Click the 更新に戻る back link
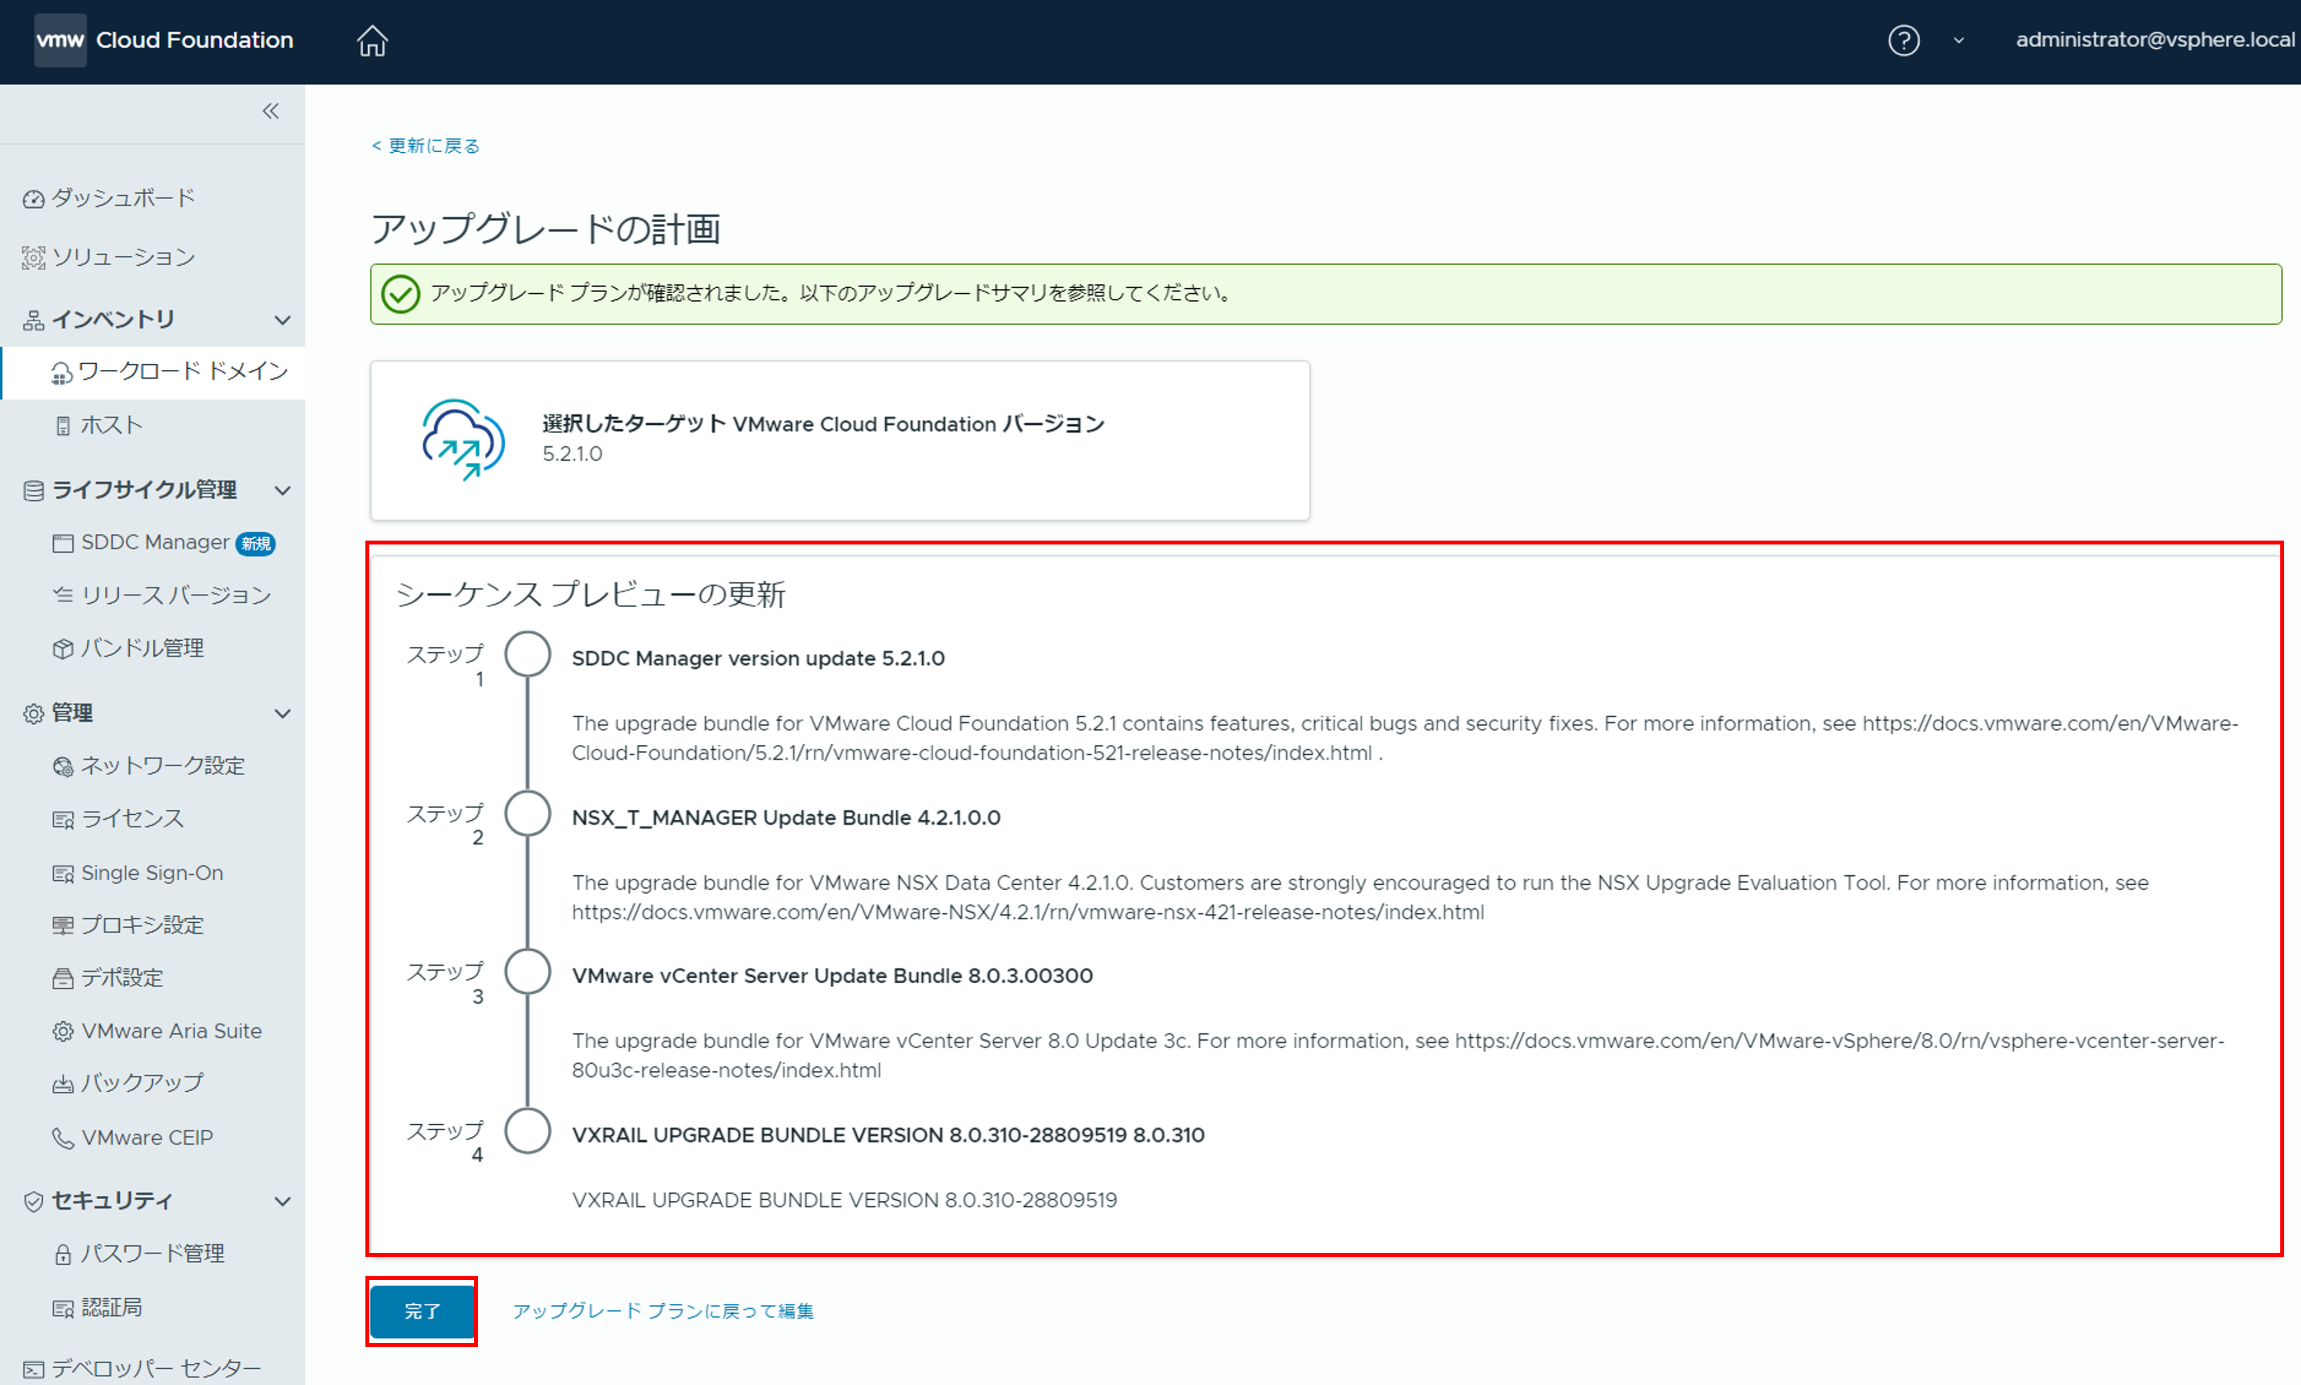The width and height of the screenshot is (2301, 1385). [x=425, y=145]
